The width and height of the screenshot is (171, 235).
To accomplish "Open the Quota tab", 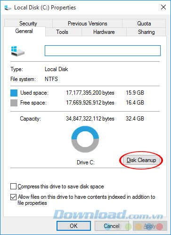I will pyautogui.click(x=144, y=23).
